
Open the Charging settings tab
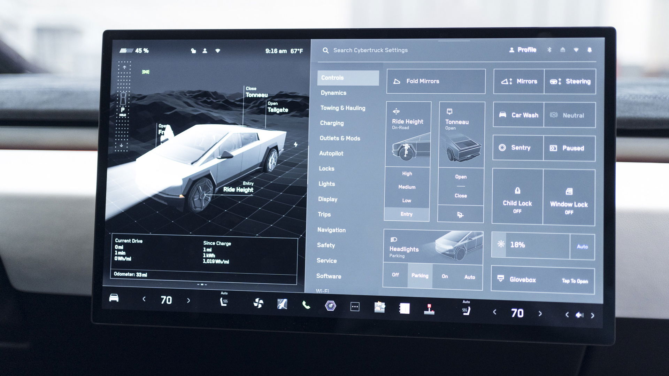coord(332,123)
